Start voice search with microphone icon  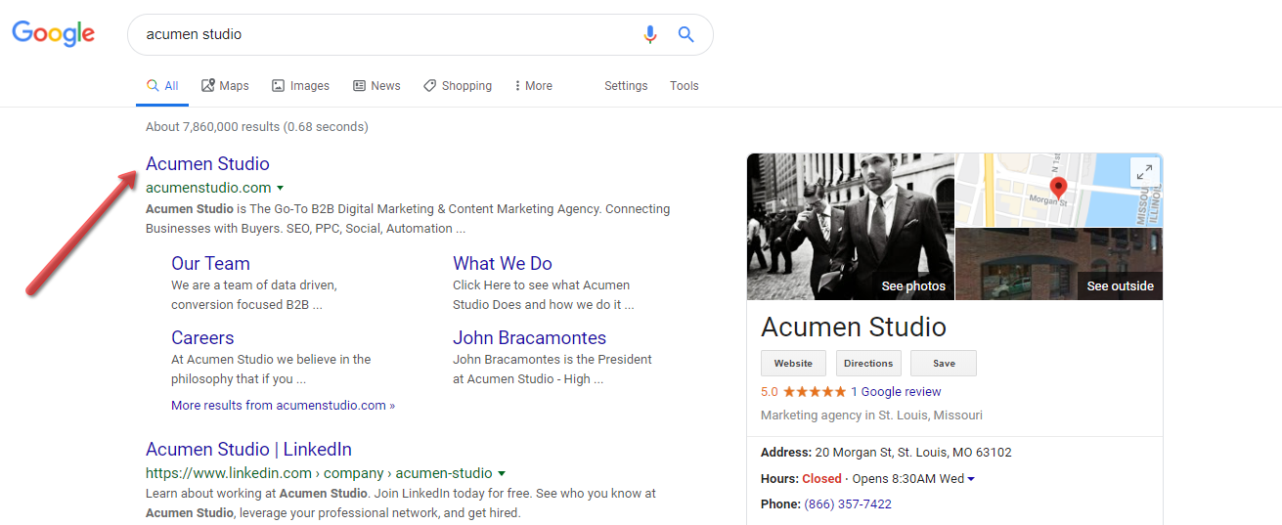[650, 34]
